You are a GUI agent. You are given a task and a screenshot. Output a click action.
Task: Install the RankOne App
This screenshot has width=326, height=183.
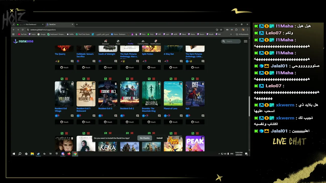159,138
